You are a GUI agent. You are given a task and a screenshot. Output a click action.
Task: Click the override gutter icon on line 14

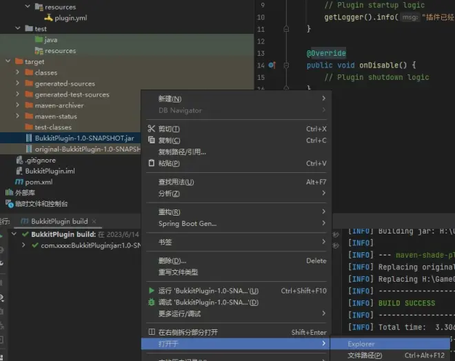272,65
